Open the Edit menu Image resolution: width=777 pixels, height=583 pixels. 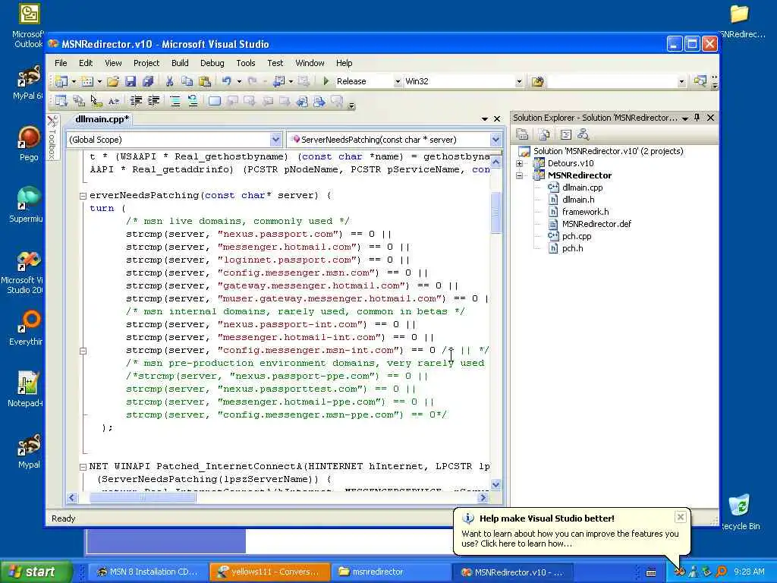(86, 63)
